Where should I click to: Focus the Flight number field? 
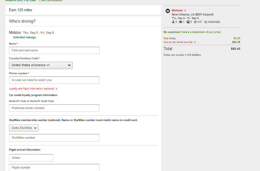(x=54, y=167)
